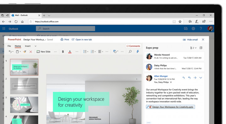Open Outlook settings gear
This screenshot has width=226, height=124.
click(x=193, y=28)
